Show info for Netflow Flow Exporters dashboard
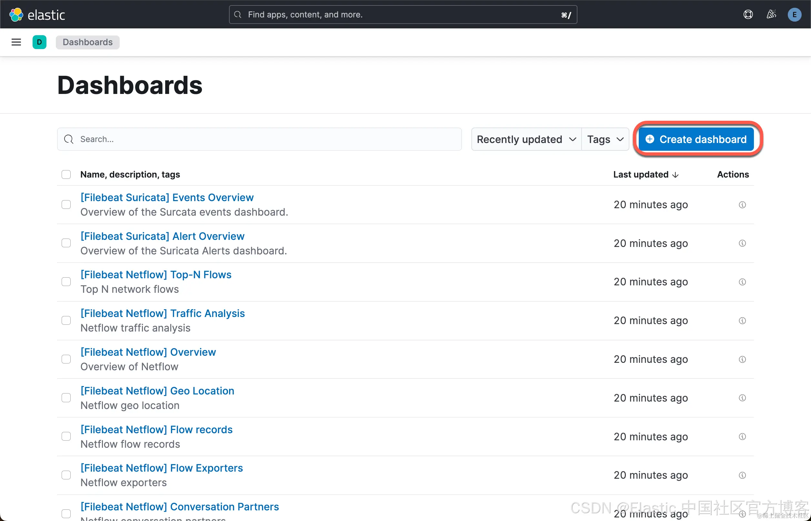 pos(742,475)
